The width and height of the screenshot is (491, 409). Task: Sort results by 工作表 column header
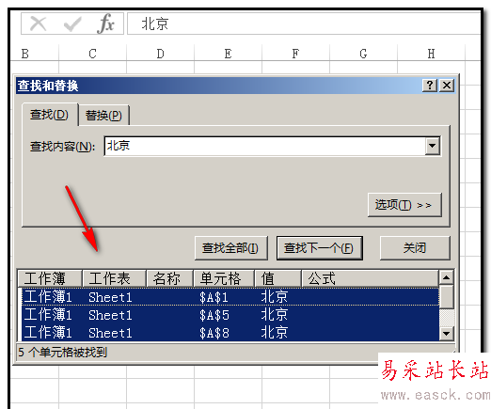(114, 278)
